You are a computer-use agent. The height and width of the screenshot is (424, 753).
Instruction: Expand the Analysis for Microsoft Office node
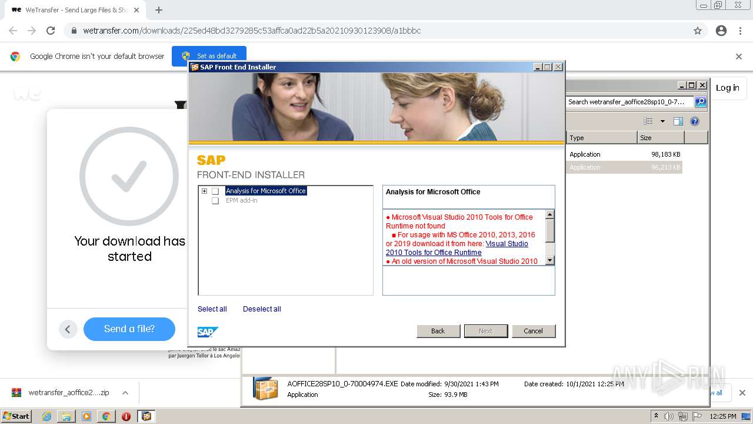(204, 191)
